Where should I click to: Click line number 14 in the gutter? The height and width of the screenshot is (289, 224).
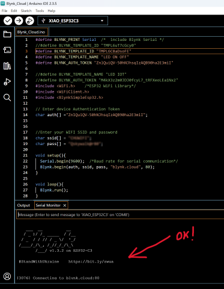pos(25,115)
